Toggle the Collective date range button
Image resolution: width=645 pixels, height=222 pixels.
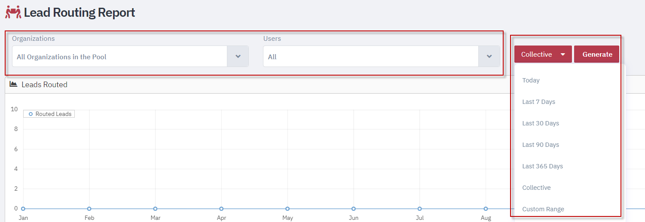[543, 54]
